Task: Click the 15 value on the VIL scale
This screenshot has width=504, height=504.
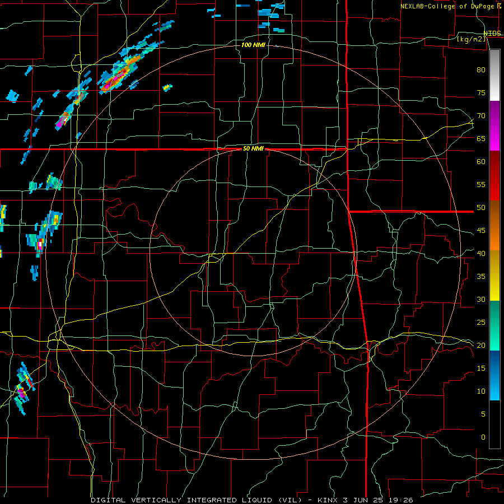Action: [481, 368]
